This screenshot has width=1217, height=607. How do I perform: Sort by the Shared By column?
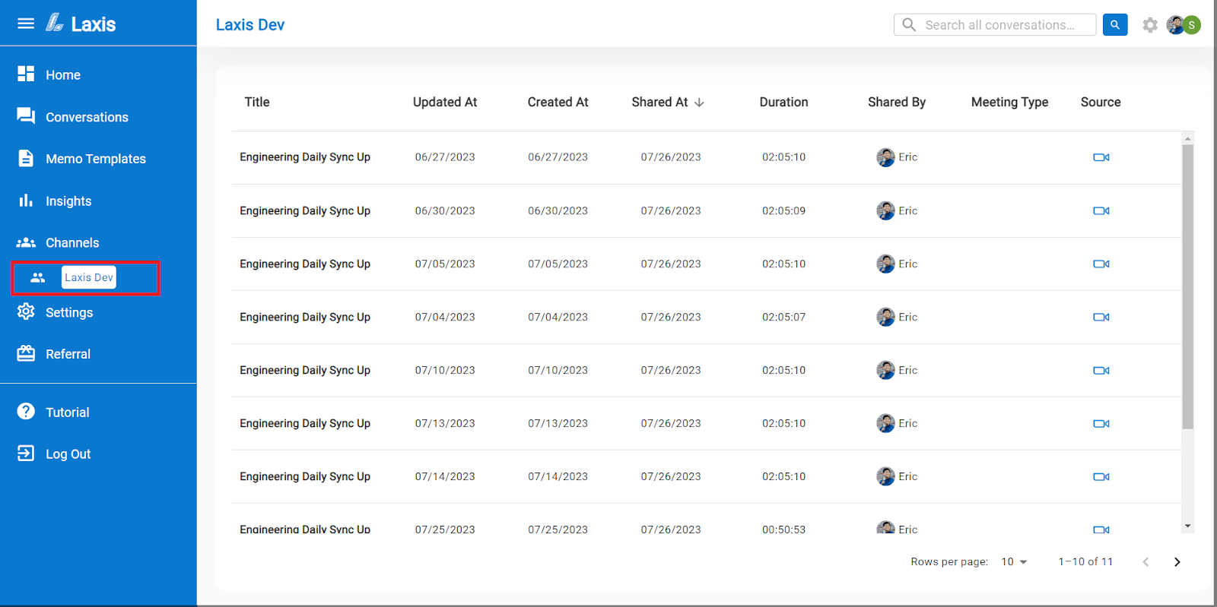click(897, 102)
